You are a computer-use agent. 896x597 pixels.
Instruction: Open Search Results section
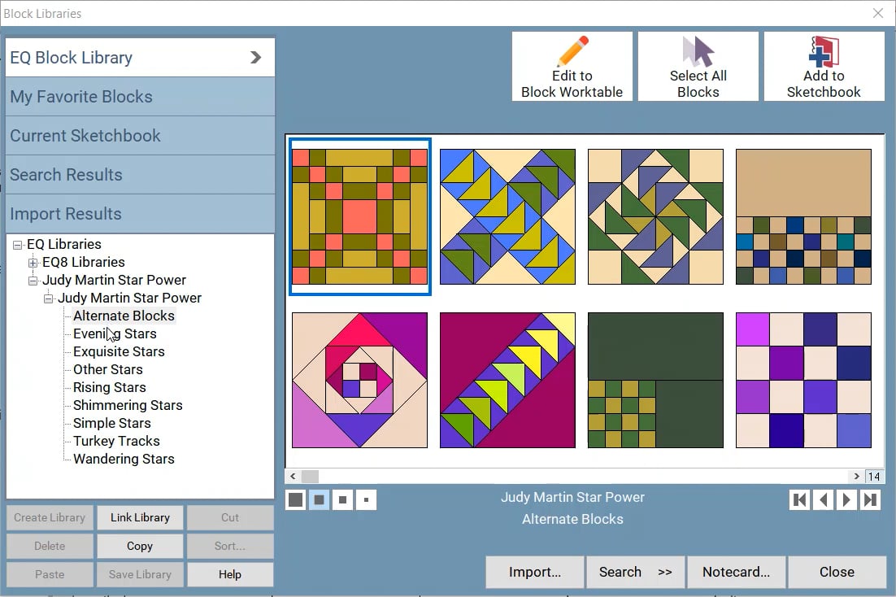(140, 174)
